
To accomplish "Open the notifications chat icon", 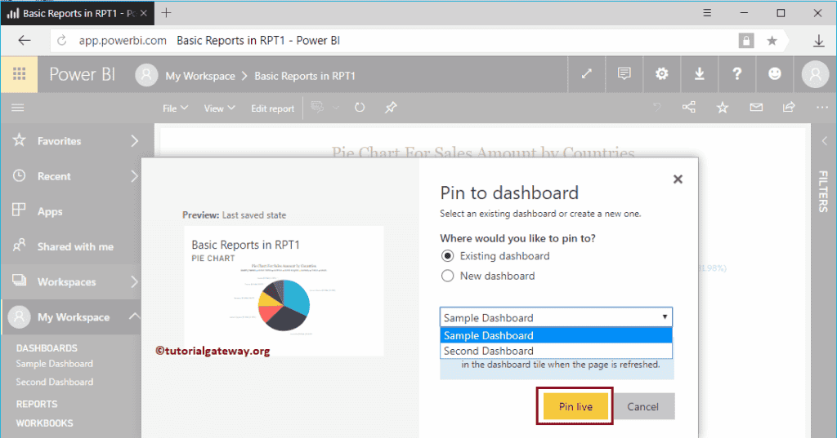I will point(624,74).
